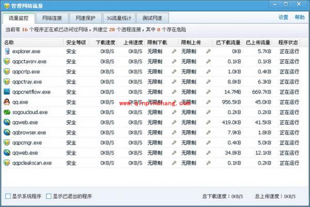Click 669.7KB uploaded traffic value
Image resolution: width=310 pixels, height=207 pixels.
(261, 92)
